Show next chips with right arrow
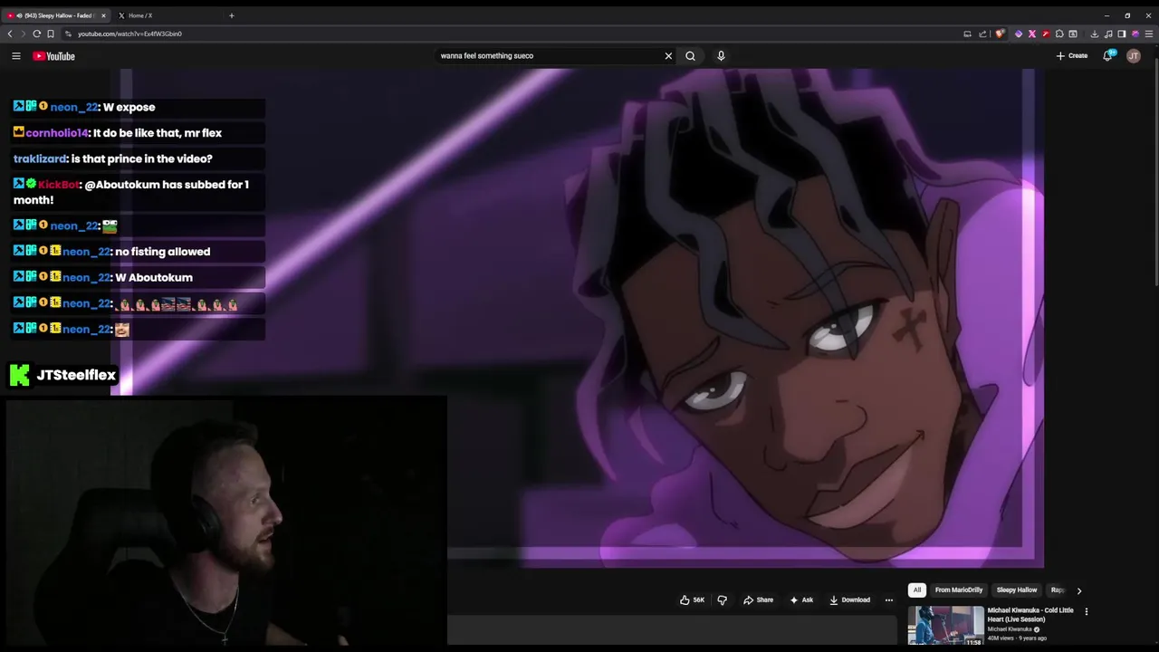This screenshot has height=652, width=1159. click(1078, 590)
